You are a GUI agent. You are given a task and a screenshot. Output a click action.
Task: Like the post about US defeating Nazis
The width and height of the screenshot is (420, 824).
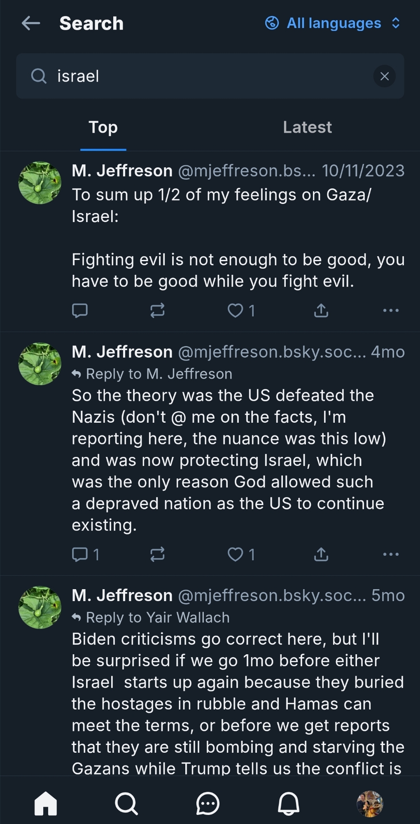click(236, 554)
